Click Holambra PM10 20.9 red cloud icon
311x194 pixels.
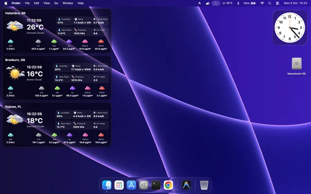point(101,41)
